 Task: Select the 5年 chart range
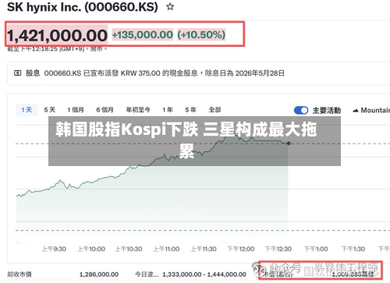coord(190,110)
